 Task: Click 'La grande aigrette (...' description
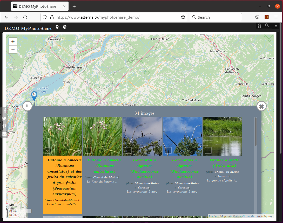point(222,180)
